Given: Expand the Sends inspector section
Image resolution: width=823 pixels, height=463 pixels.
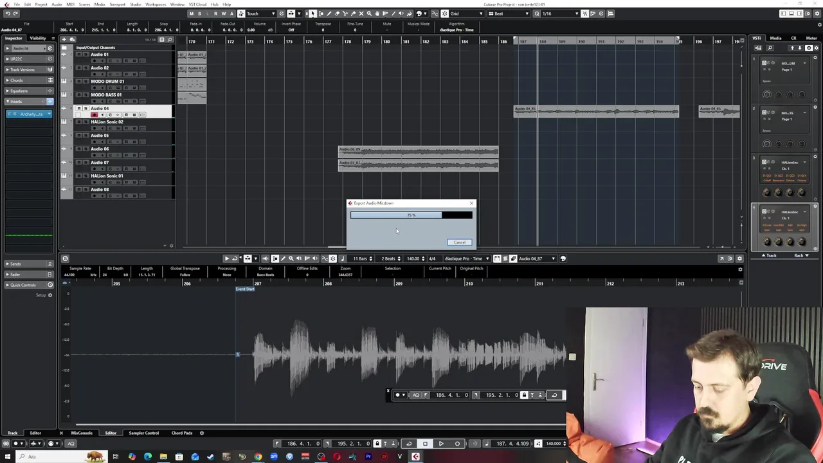Looking at the screenshot, I should coord(29,264).
